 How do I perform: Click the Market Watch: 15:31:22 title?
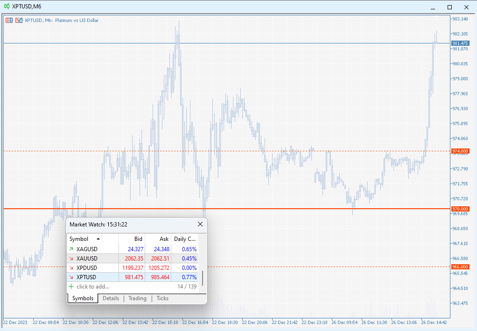pos(98,225)
